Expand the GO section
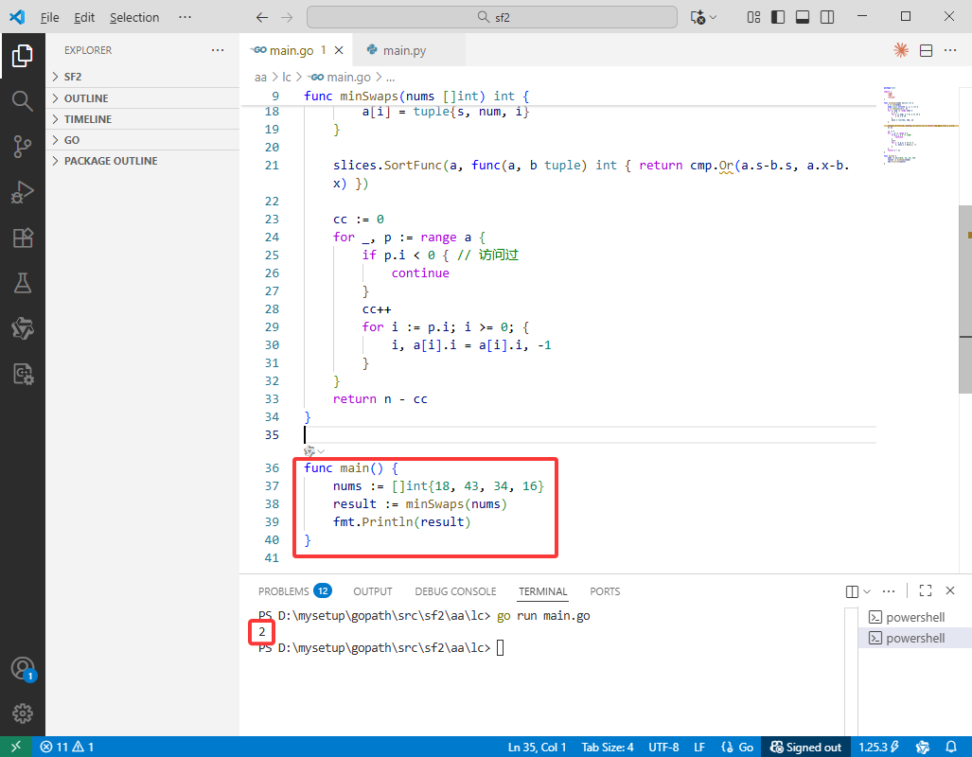 (x=143, y=139)
